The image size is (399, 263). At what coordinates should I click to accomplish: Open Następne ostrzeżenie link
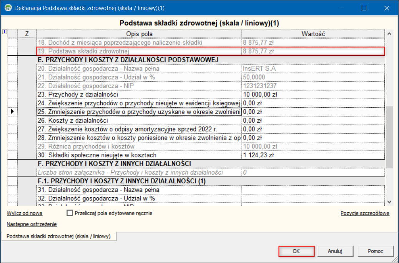(32, 224)
